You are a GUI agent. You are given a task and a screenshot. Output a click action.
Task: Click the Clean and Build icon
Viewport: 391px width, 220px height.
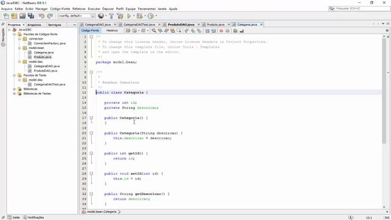click(x=120, y=16)
